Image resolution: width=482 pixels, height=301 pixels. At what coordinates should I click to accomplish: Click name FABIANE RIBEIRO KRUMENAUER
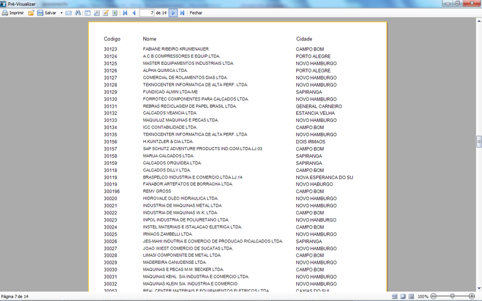pos(175,49)
